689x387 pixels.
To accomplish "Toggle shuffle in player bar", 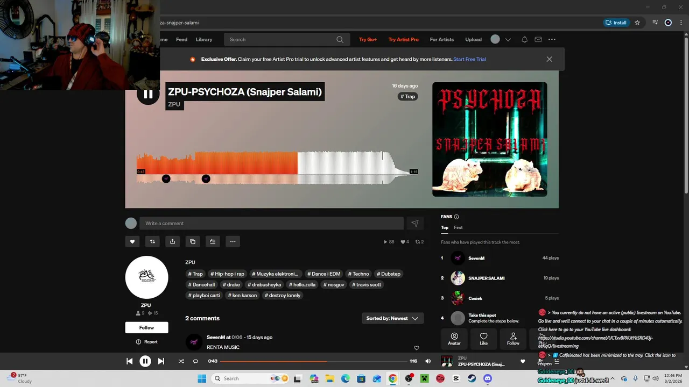I will click(x=181, y=361).
